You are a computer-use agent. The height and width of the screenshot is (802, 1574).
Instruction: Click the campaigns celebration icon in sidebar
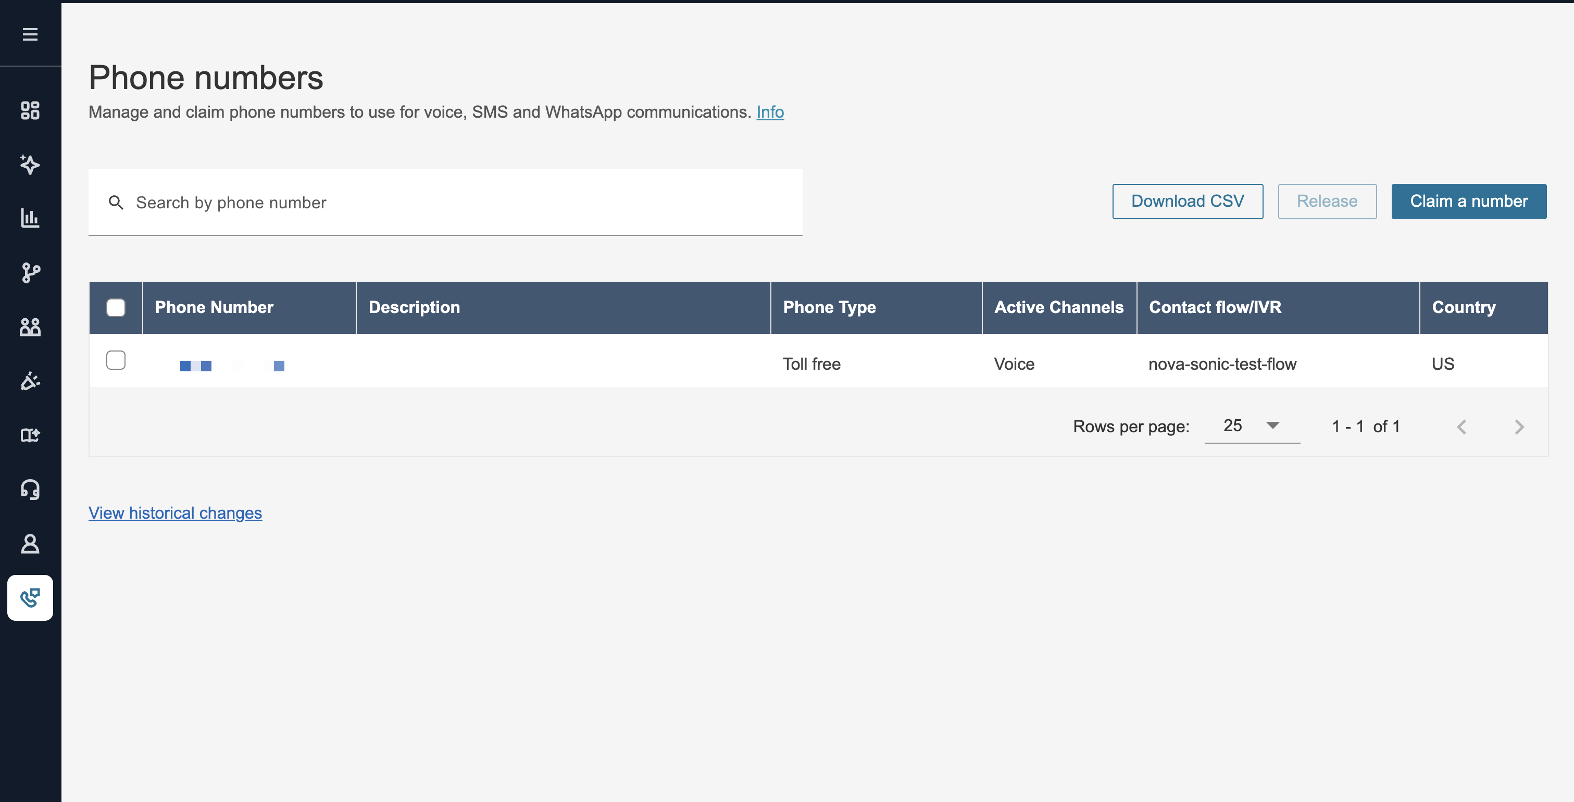pos(30,381)
